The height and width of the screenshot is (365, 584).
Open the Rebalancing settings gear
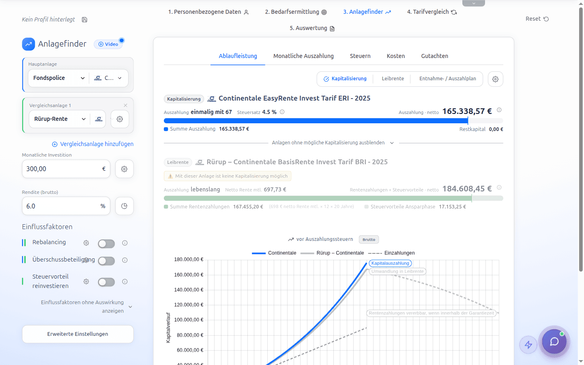86,243
